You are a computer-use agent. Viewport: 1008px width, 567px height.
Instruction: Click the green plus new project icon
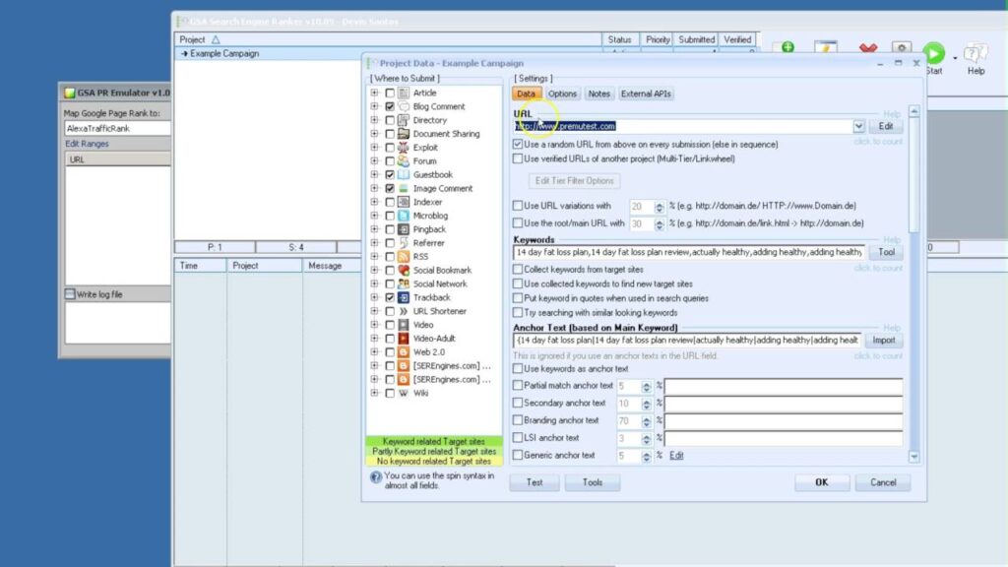pyautogui.click(x=787, y=47)
